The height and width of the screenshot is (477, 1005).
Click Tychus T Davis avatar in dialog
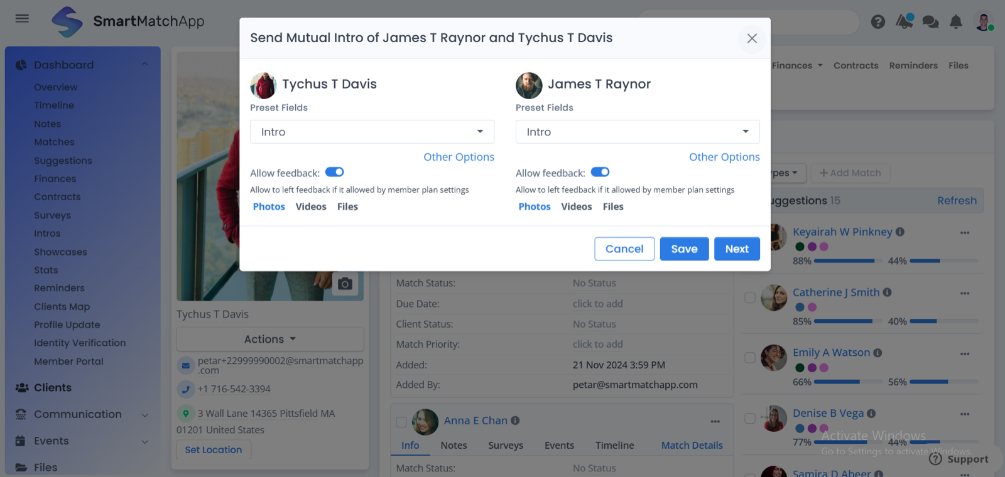[x=263, y=85]
